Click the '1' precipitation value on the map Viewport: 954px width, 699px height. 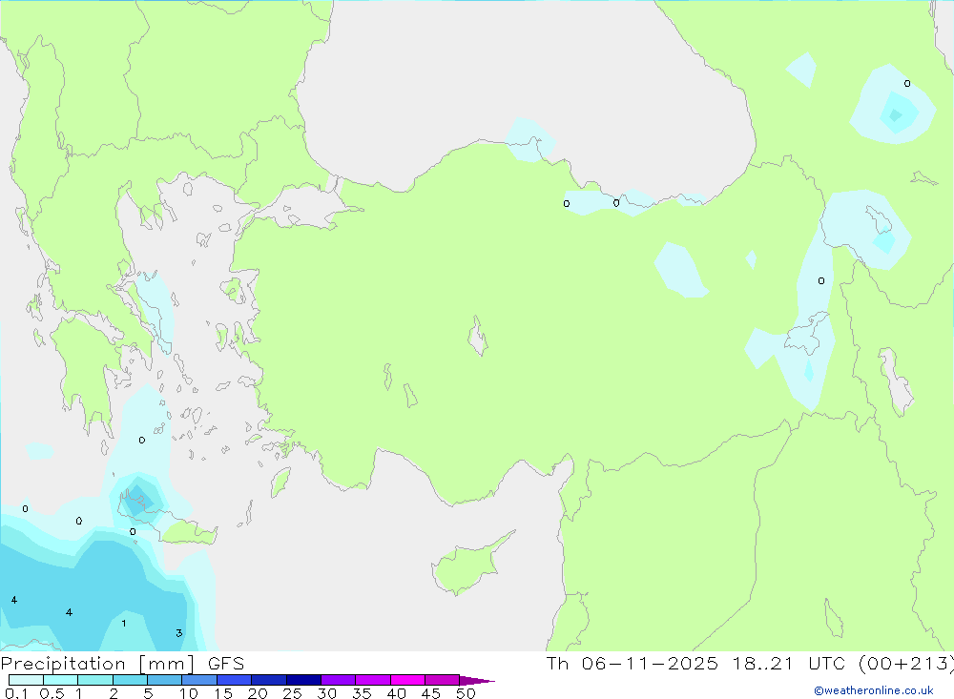point(124,624)
